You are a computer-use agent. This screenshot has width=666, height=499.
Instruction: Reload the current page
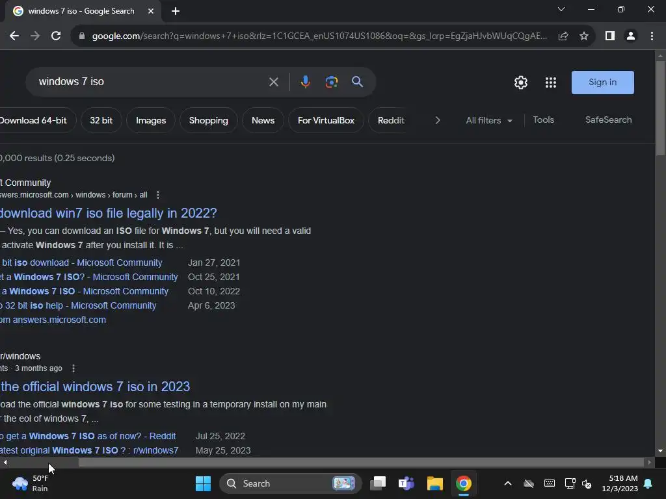point(56,36)
